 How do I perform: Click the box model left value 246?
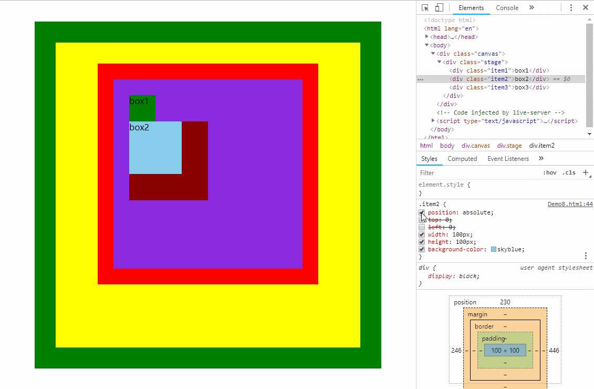click(x=456, y=350)
